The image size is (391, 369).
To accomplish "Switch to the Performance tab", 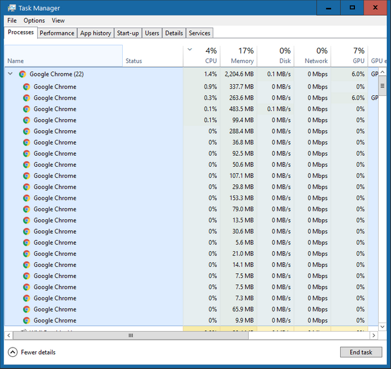I will pos(57,33).
